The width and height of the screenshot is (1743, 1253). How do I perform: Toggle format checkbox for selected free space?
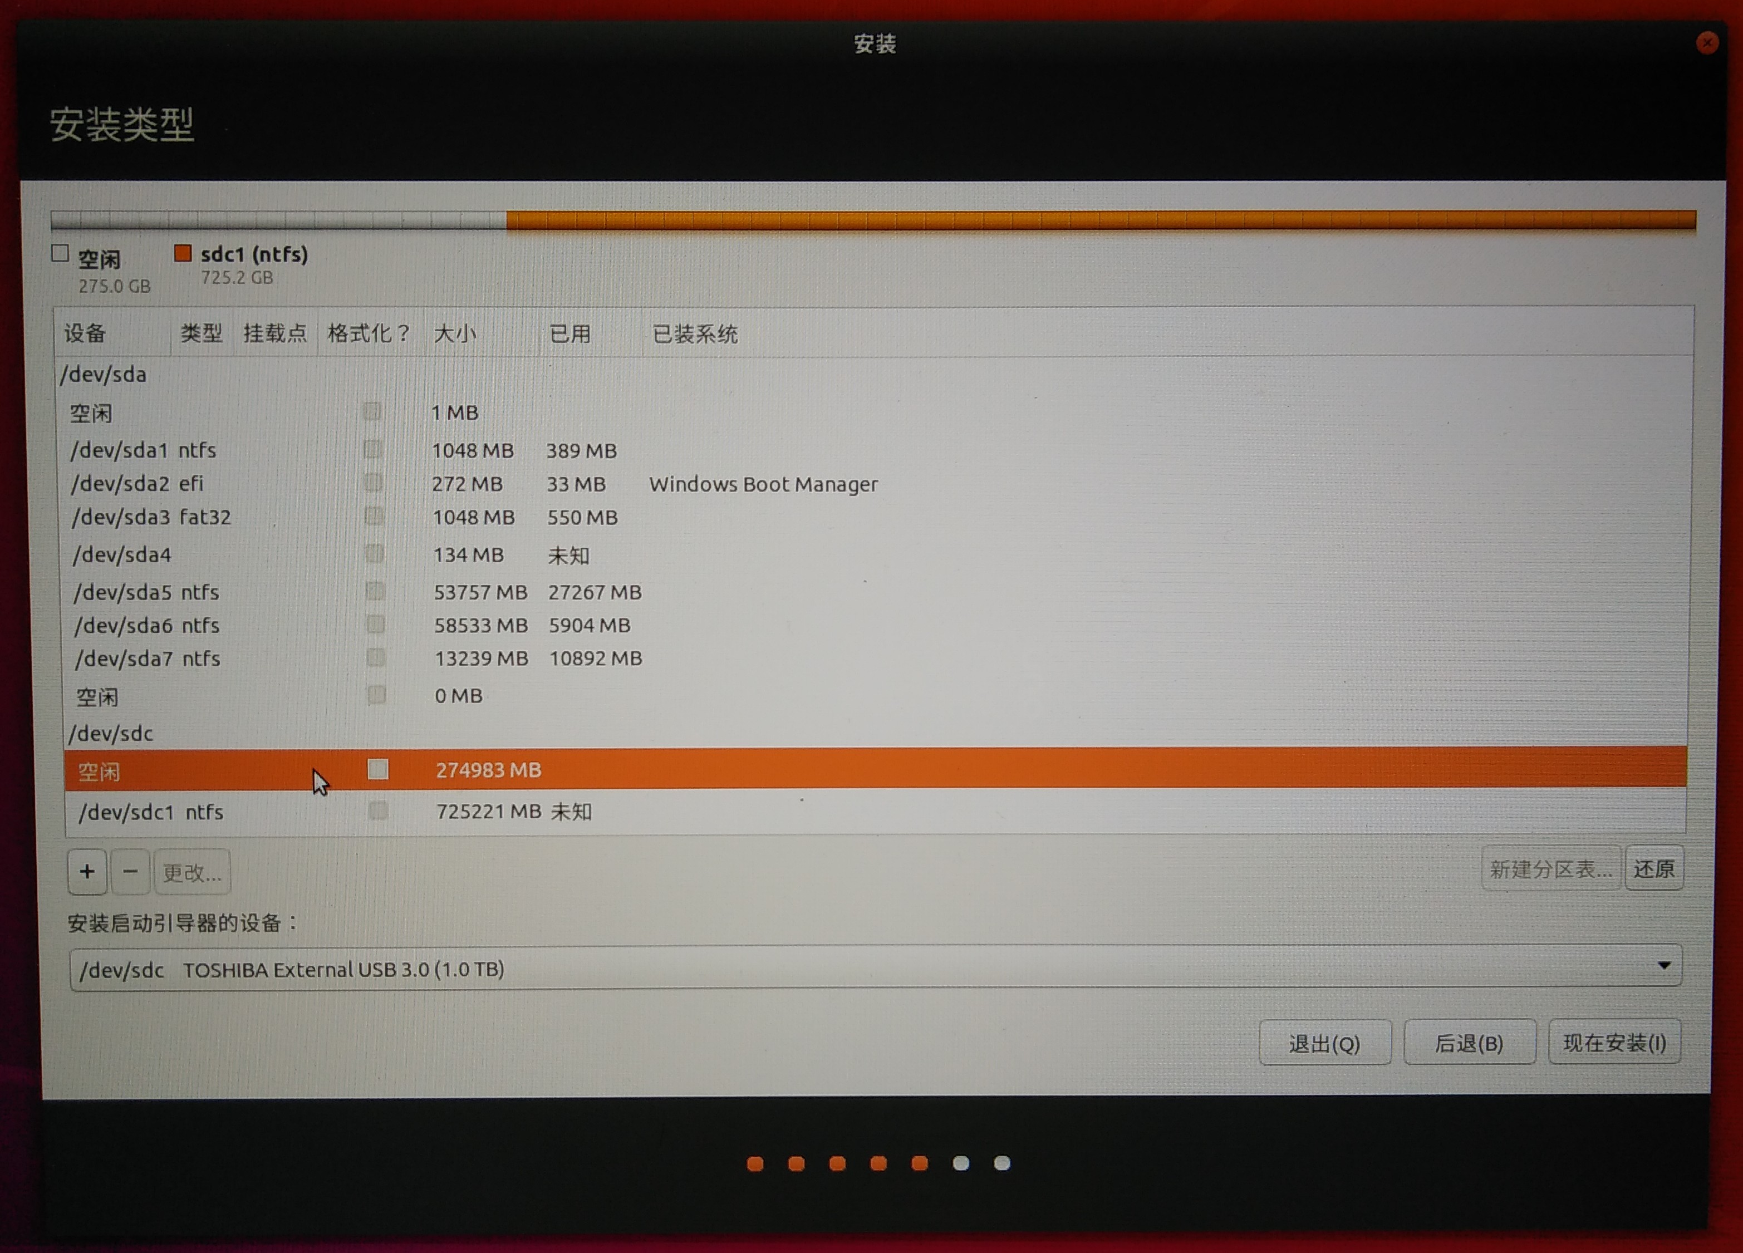(377, 769)
